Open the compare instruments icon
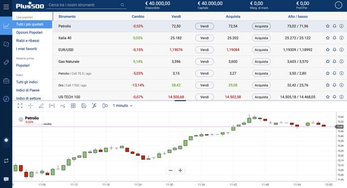Image resolution: width=347 pixels, height=188 pixels. tap(105, 106)
